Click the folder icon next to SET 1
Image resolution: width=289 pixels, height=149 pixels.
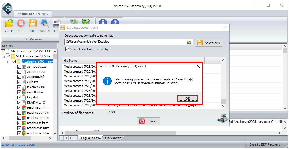13,56
